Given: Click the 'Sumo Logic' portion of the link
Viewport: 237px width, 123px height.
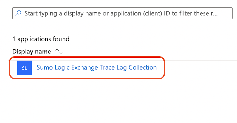Looking at the screenshot, I should click(x=53, y=67).
